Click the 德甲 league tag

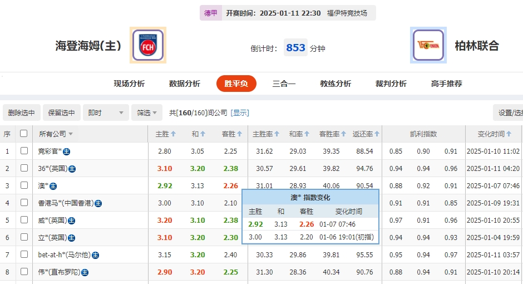point(211,13)
